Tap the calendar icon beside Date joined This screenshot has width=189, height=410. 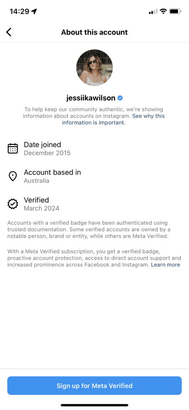(x=13, y=149)
